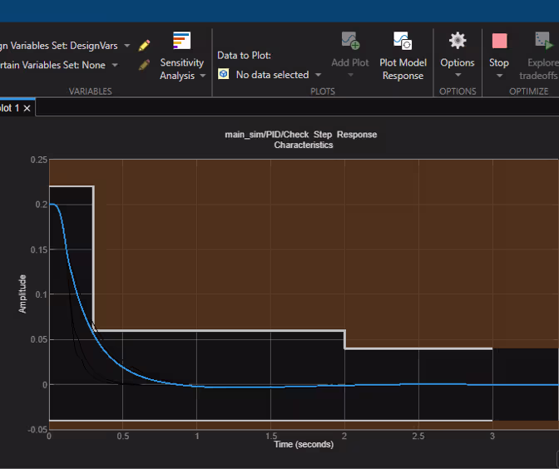This screenshot has height=469, width=559.
Task: Click the Add Plot icon
Action: (x=350, y=40)
